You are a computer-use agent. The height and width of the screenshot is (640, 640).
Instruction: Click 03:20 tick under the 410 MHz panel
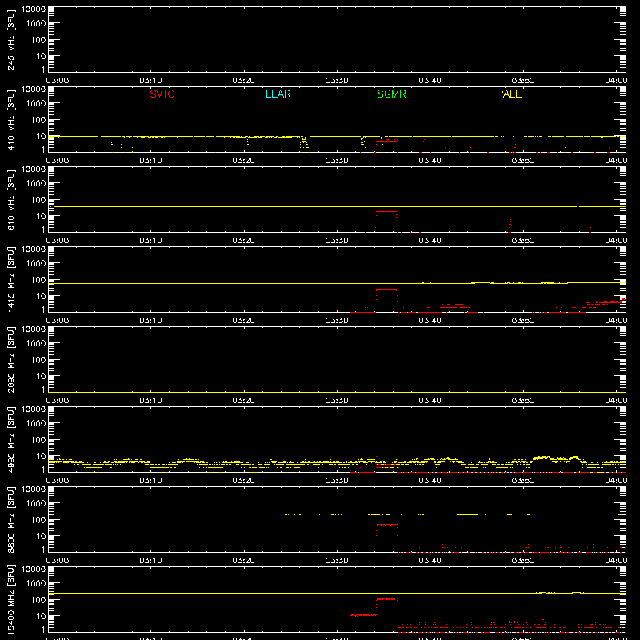pyautogui.click(x=244, y=161)
